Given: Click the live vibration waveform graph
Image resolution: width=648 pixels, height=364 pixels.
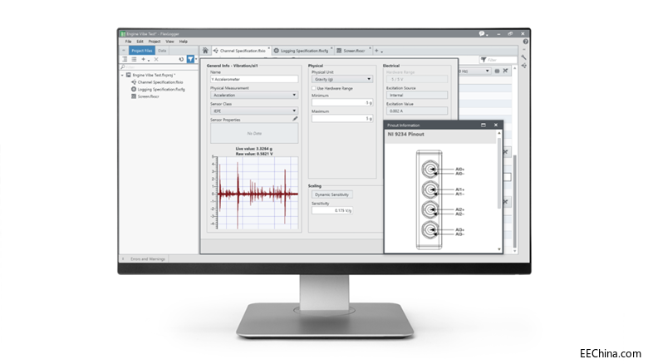Looking at the screenshot, I should [256, 192].
